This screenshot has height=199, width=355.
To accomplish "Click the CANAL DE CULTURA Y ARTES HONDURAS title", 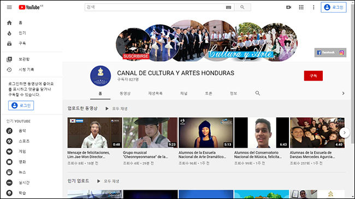I will pyautogui.click(x=176, y=73).
